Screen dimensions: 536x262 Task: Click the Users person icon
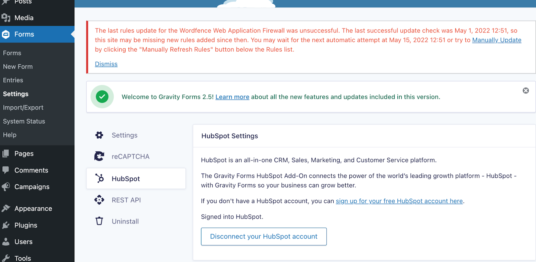[6, 242]
